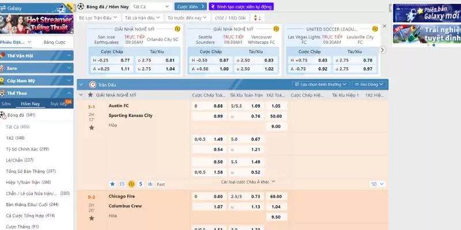Select Tỷ Số Chính Xác (299) market
This screenshot has height=230, width=461.
point(27,149)
